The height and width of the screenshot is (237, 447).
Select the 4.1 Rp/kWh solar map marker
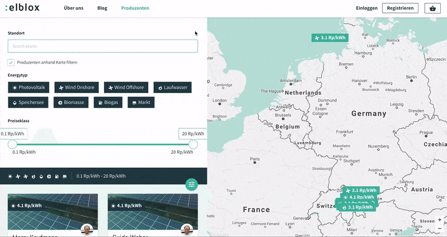click(x=359, y=197)
